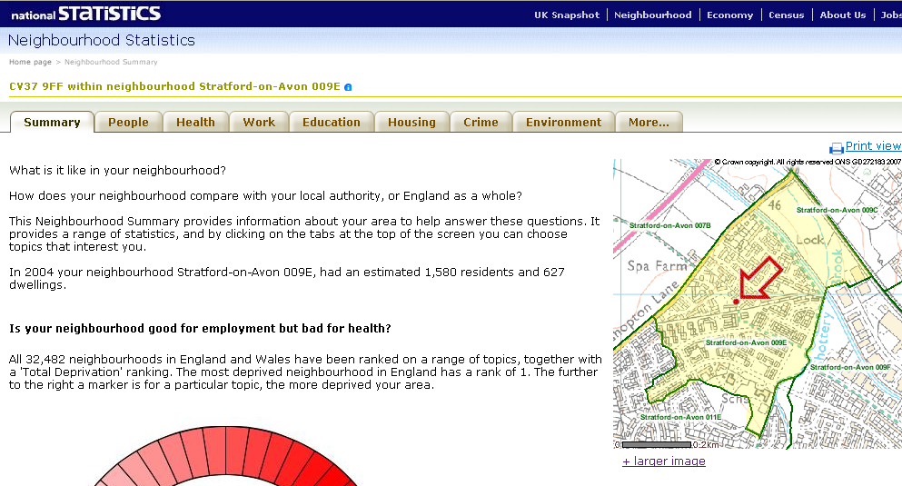
Task: Click Stratford-on-Avon 007B label on map
Action: [x=670, y=225]
